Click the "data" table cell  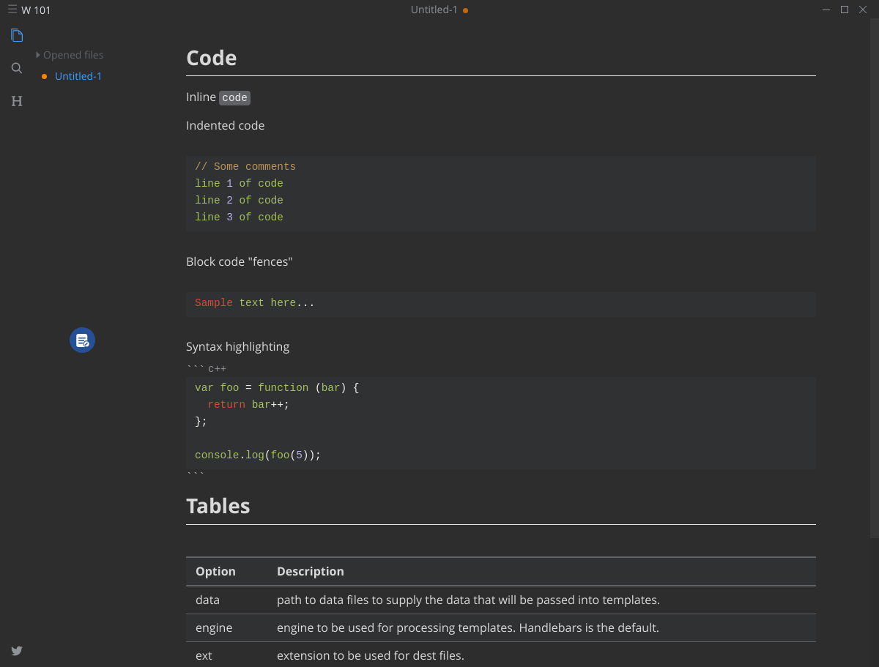227,600
